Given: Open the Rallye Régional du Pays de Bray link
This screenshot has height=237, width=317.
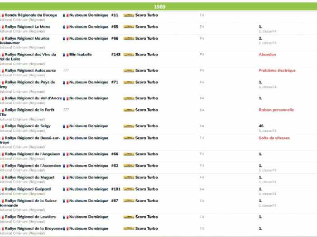Looking at the screenshot, I should tap(28, 84).
